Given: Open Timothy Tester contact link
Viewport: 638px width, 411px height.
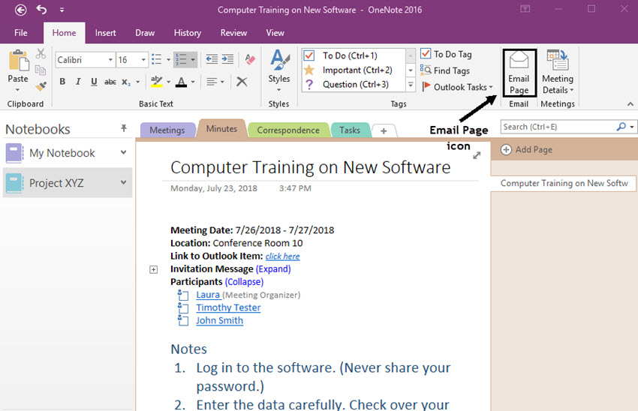Looking at the screenshot, I should (228, 307).
